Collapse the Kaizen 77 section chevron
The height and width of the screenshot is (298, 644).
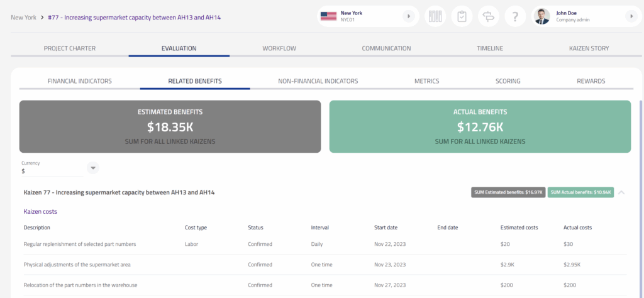[x=621, y=192]
